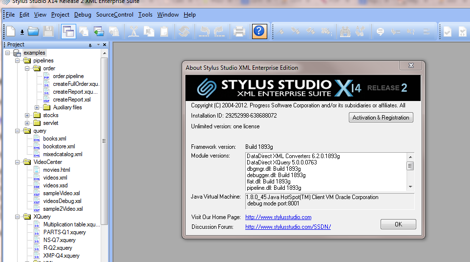Click the Replace icon next to binoculars
This screenshot has height=262, width=470.
point(360,31)
